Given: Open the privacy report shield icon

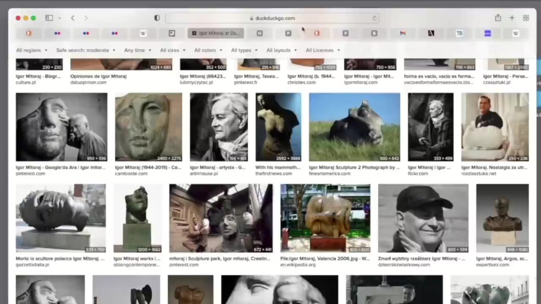Looking at the screenshot, I should [157, 18].
